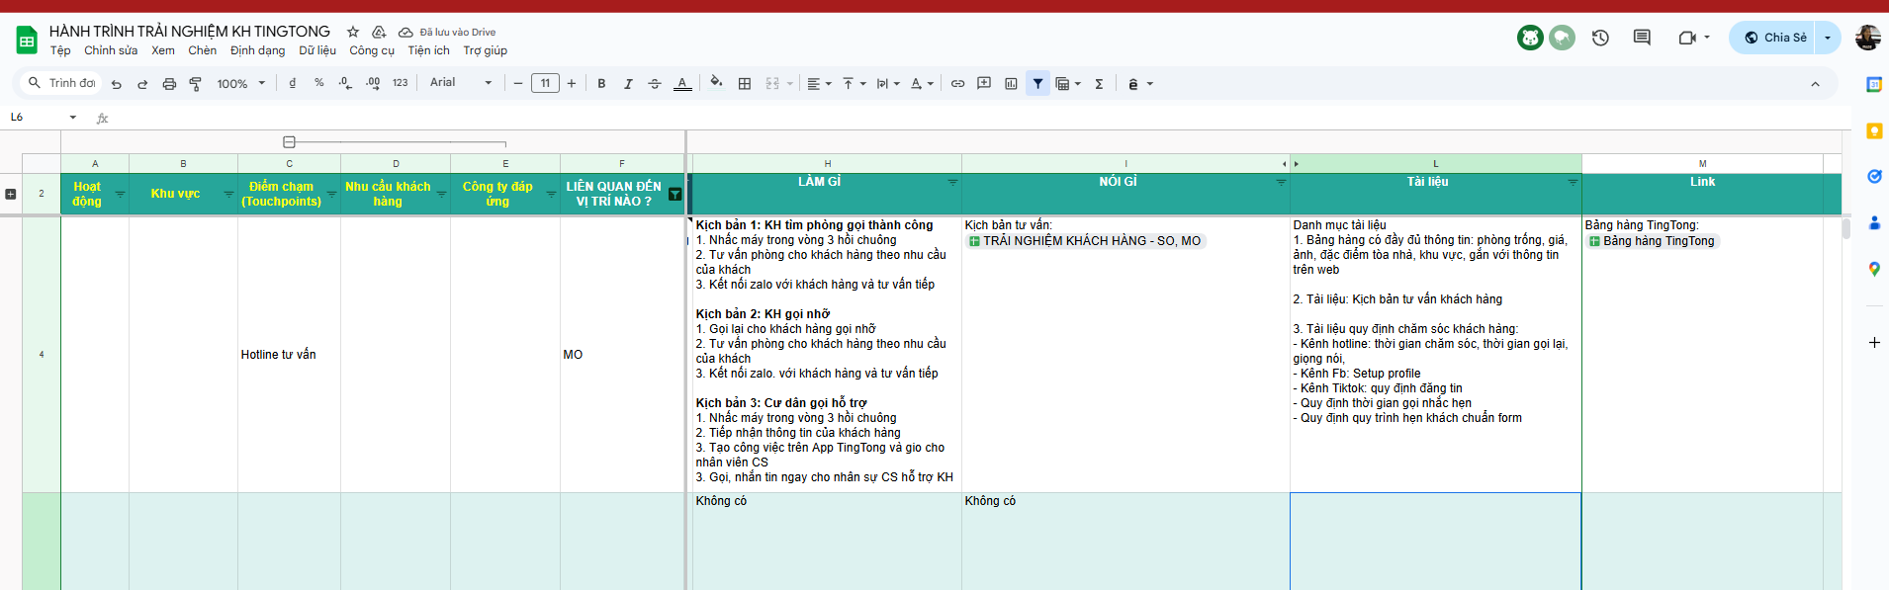Open the Định dạng menu

point(257,50)
